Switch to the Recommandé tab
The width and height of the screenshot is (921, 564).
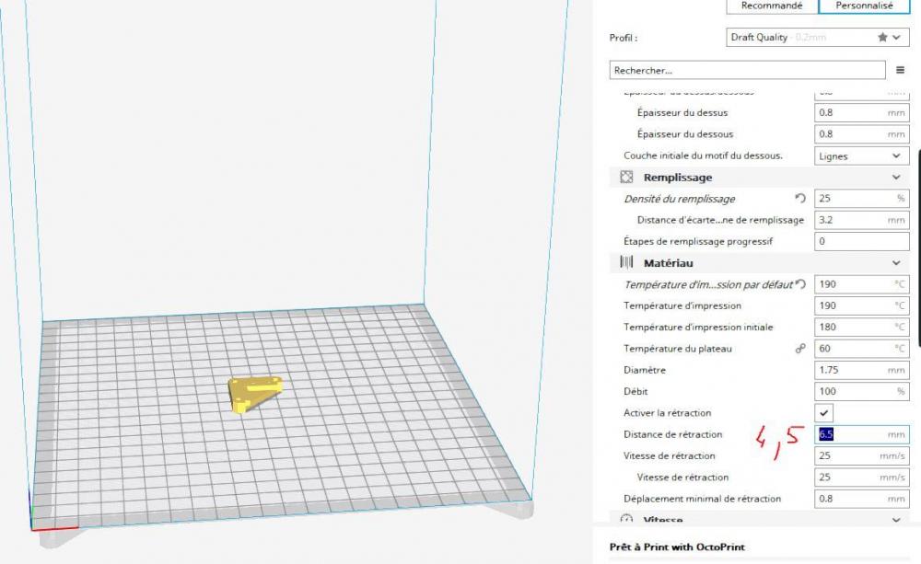772,6
